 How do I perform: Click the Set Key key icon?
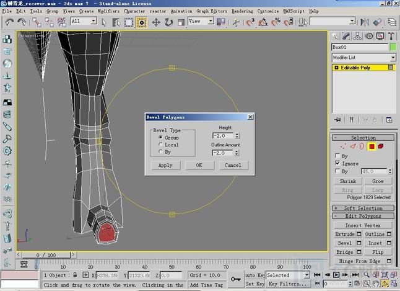pyautogui.click(x=236, y=279)
